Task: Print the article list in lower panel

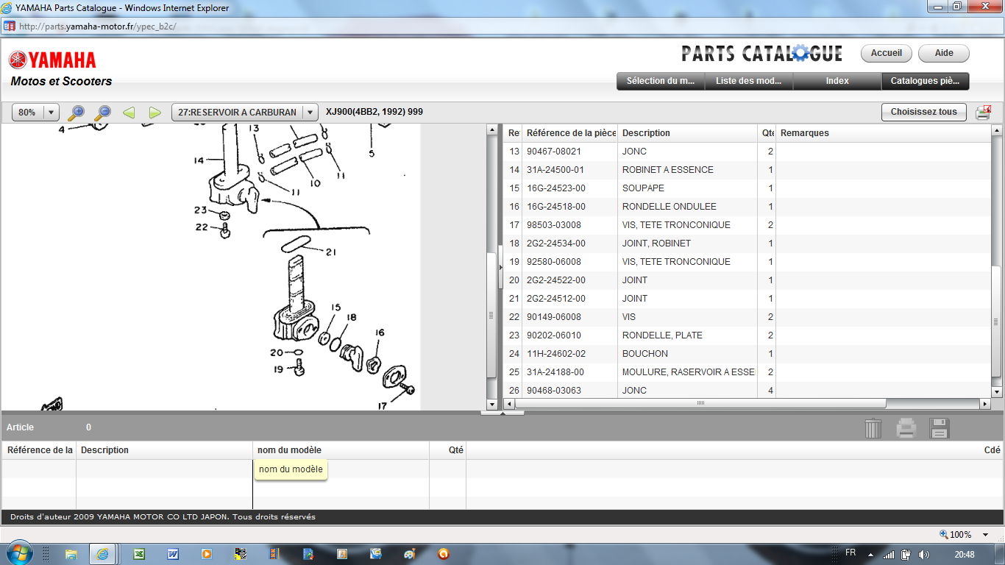Action: click(x=906, y=428)
